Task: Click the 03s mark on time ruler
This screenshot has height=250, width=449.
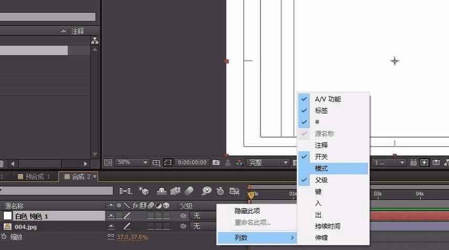Action: point(378,194)
